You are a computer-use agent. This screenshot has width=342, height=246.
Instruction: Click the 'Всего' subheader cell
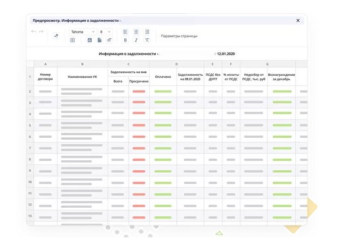[118, 81]
